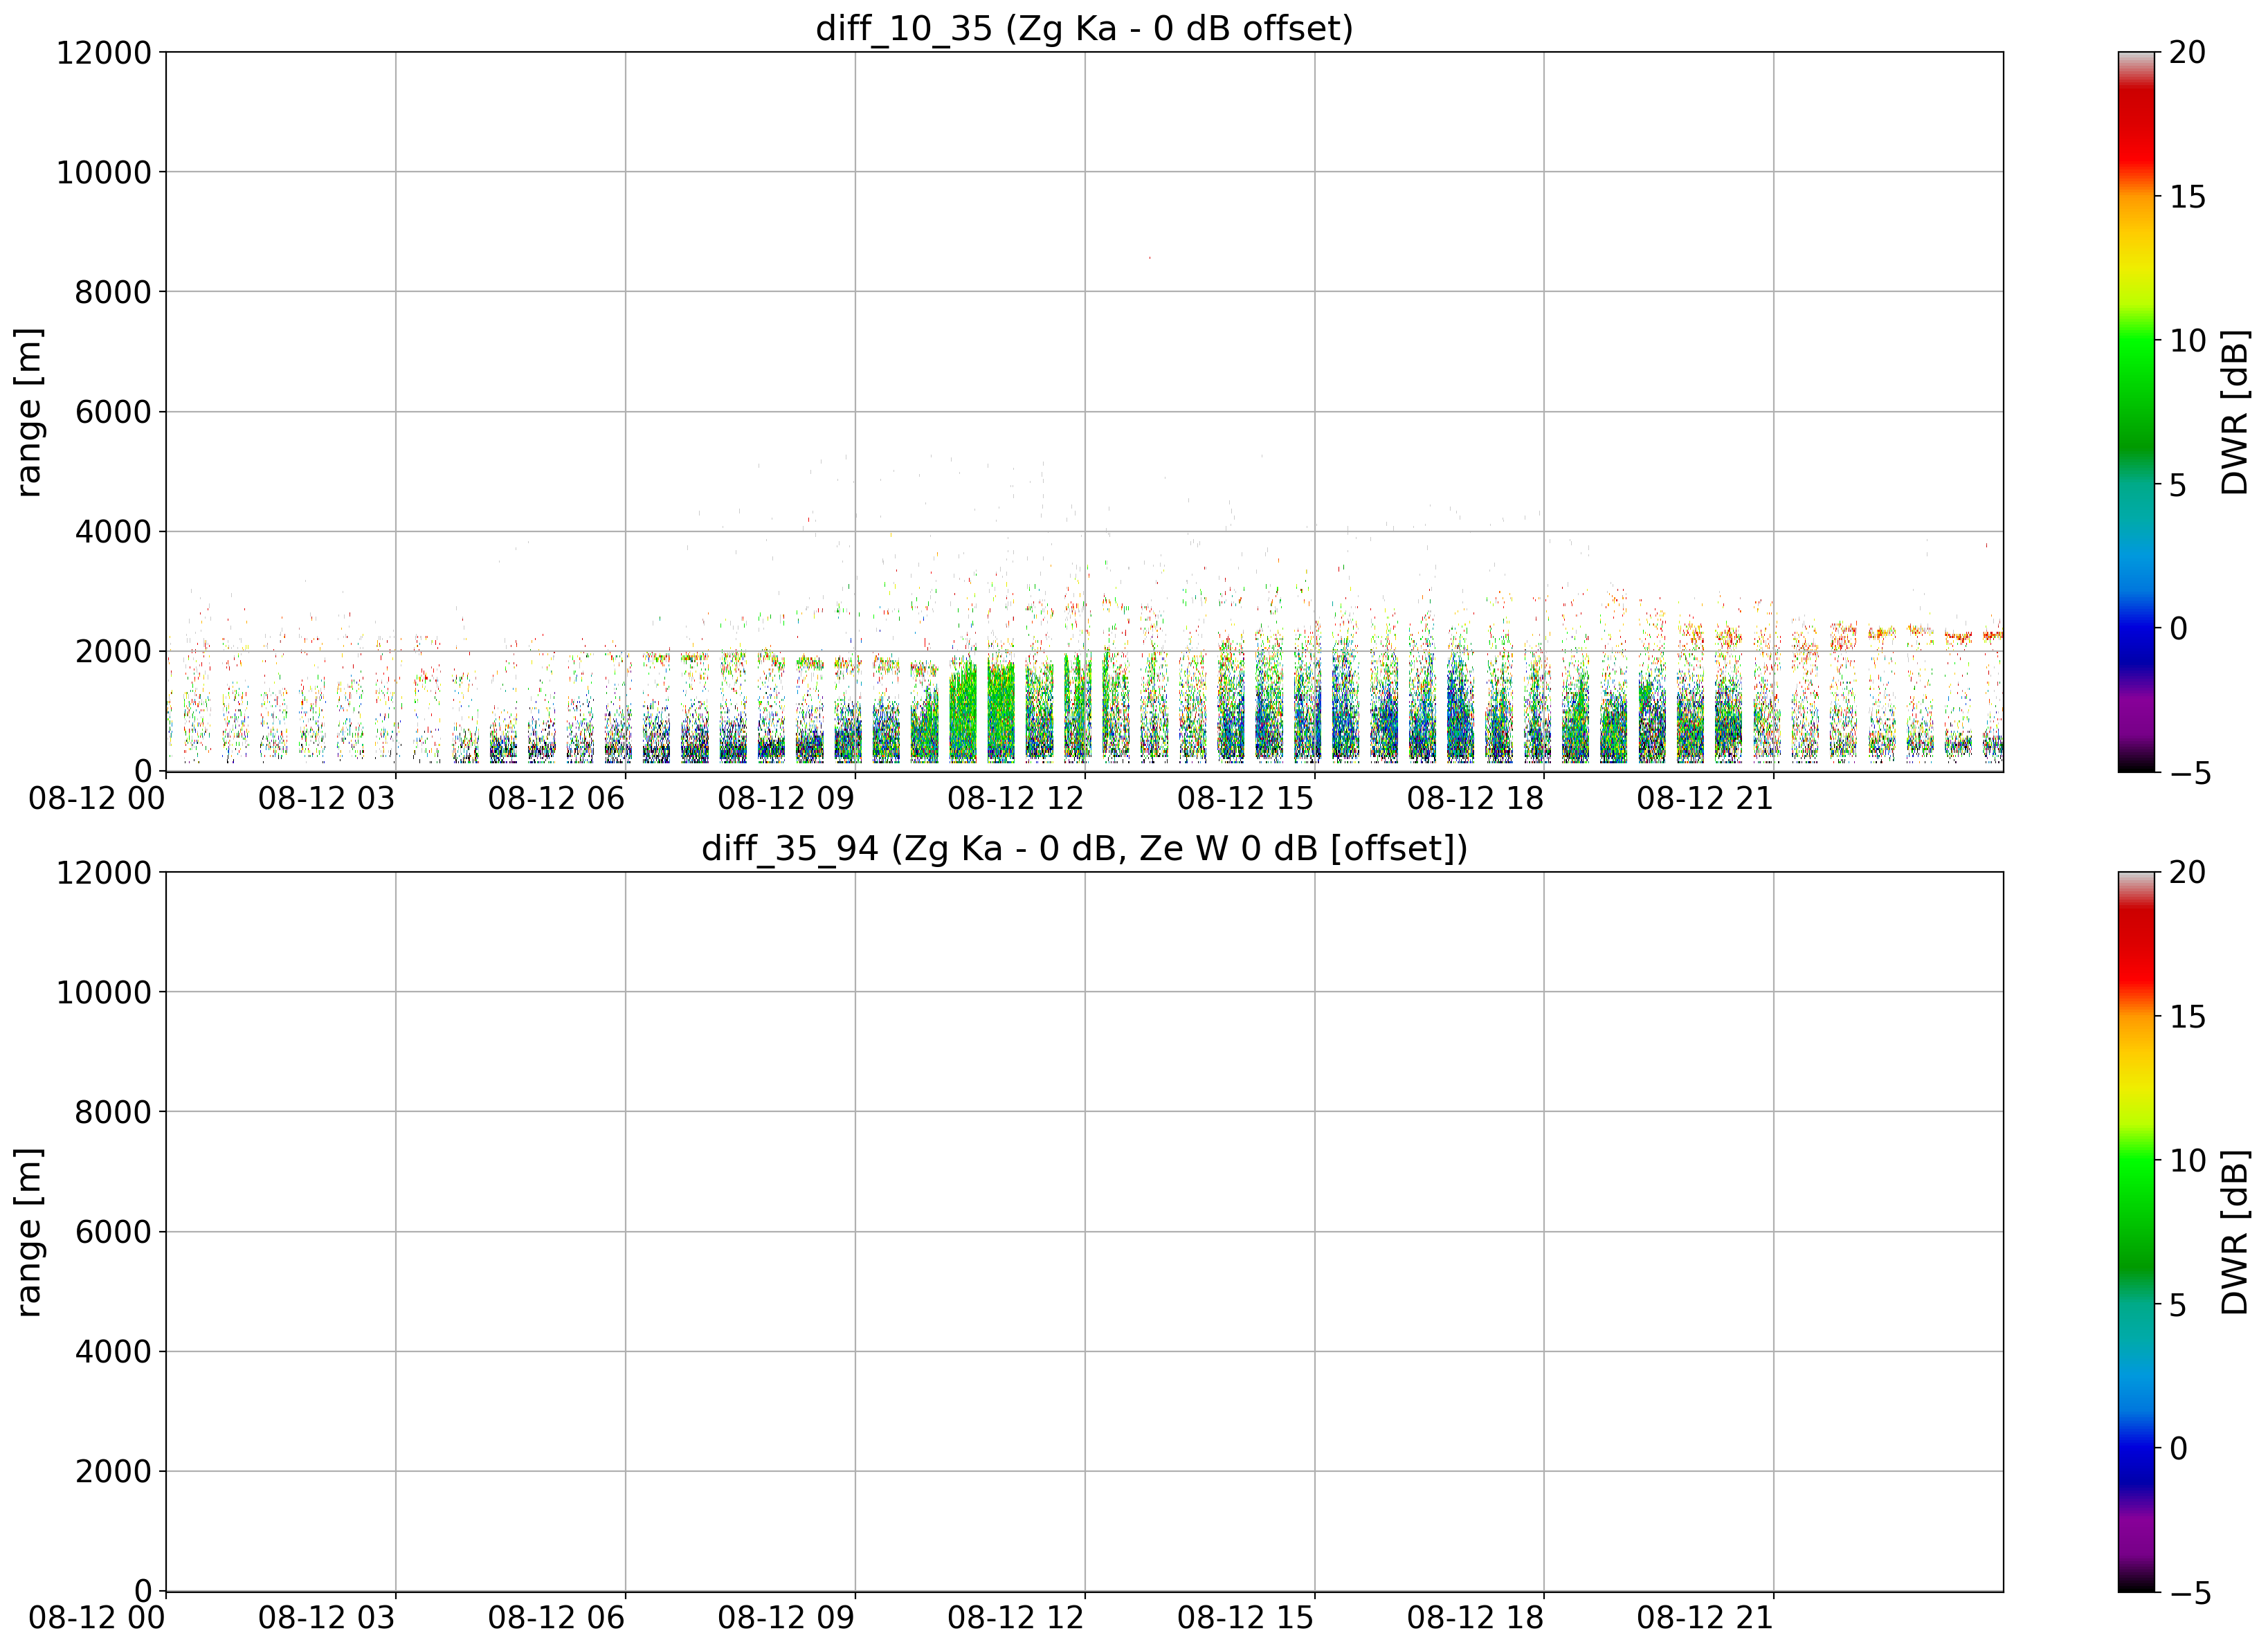Click the "10000" y-axis tick of the top plot
The width and height of the screenshot is (2268, 1649).
(x=103, y=172)
